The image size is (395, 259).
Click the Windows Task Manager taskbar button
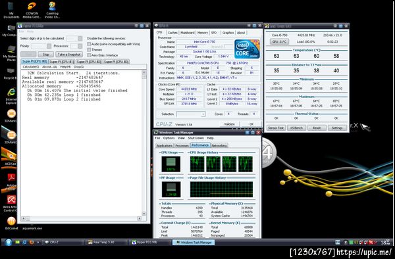coord(194,243)
